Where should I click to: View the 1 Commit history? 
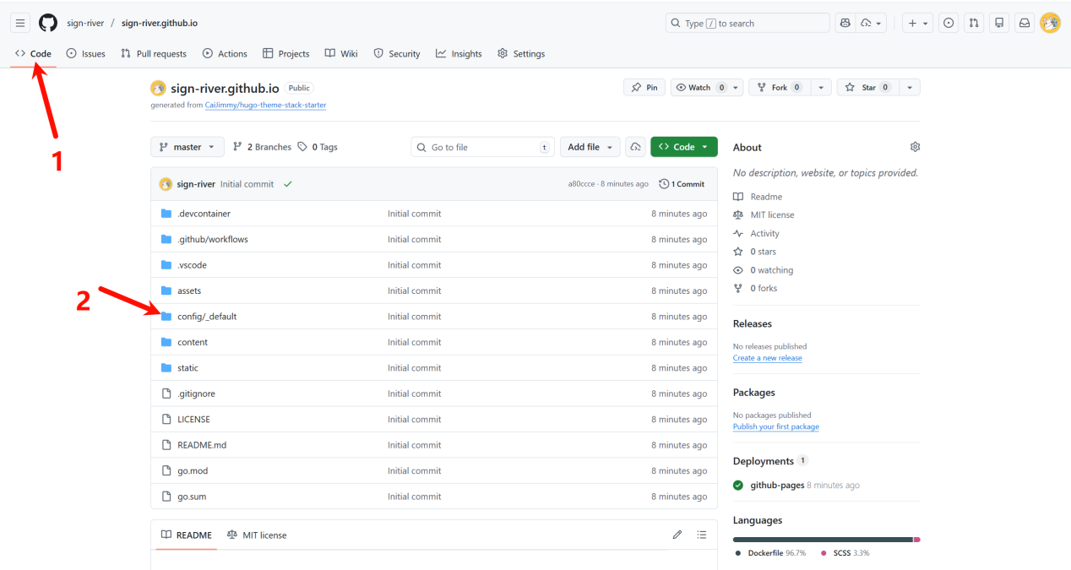pos(682,184)
